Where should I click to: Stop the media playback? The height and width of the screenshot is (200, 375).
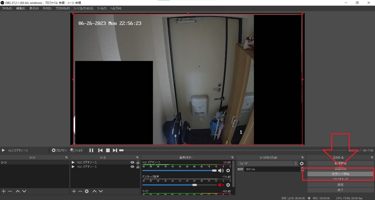108,150
